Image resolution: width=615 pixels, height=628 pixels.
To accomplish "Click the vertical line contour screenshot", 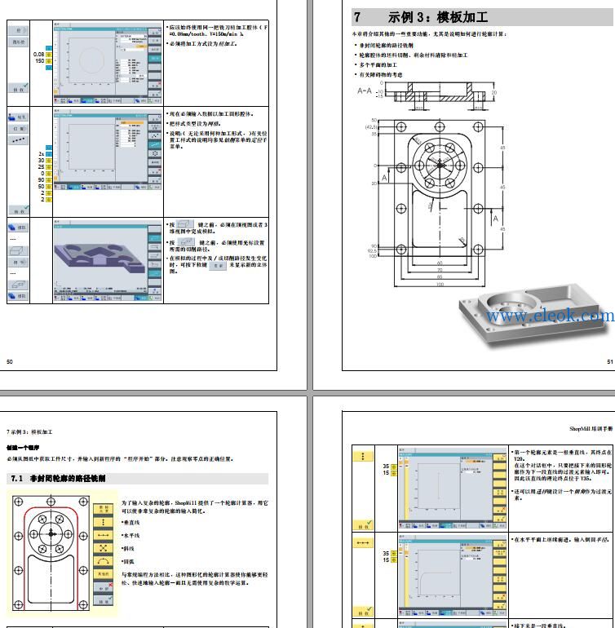I will coord(454,489).
